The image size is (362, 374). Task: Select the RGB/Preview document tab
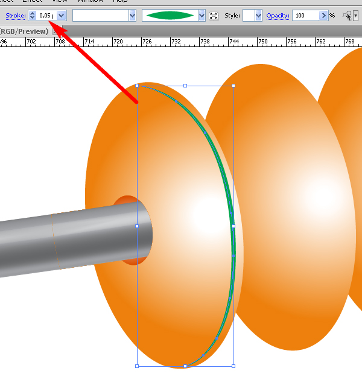point(24,31)
